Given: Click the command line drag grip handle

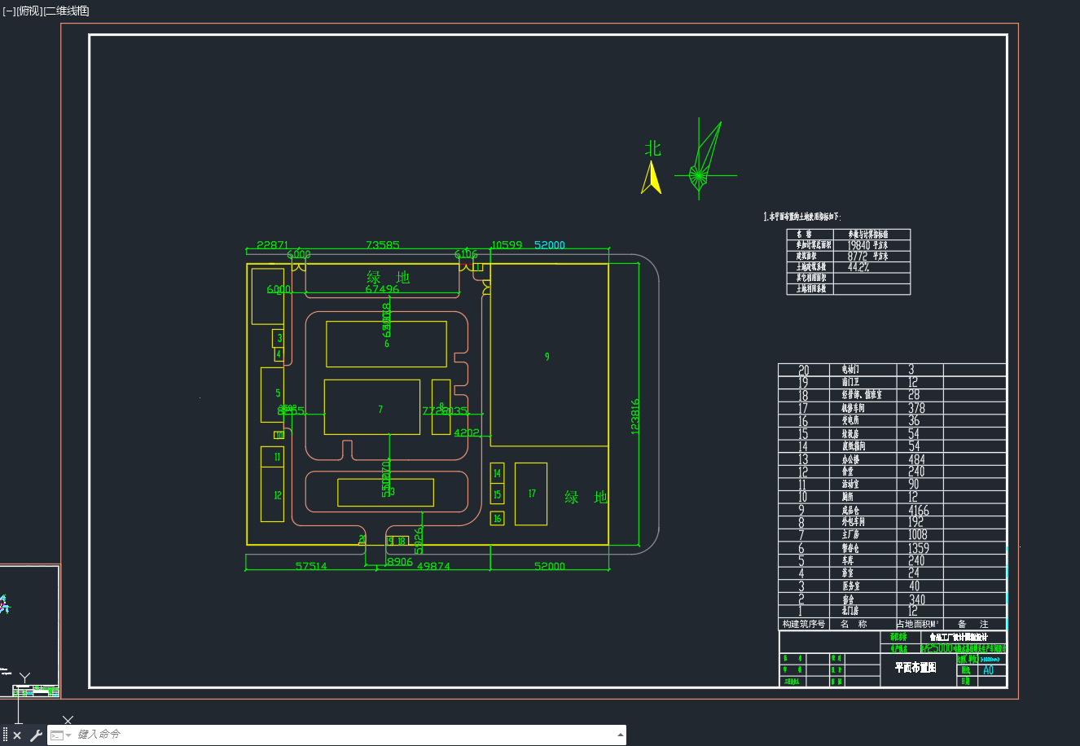Looking at the screenshot, I should tap(5, 735).
